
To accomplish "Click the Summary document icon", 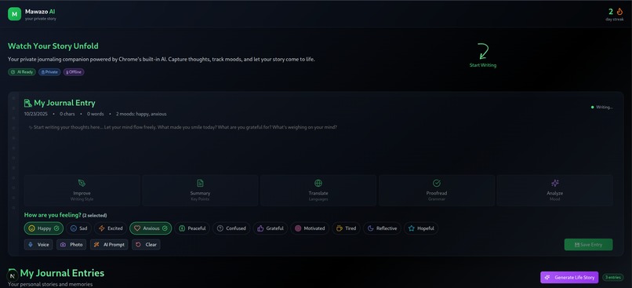I will point(200,184).
